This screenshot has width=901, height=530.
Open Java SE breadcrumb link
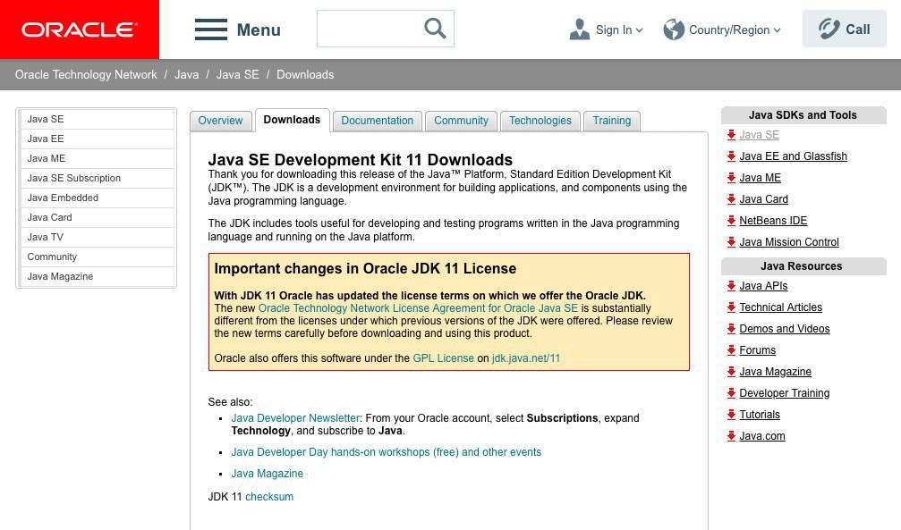(237, 75)
